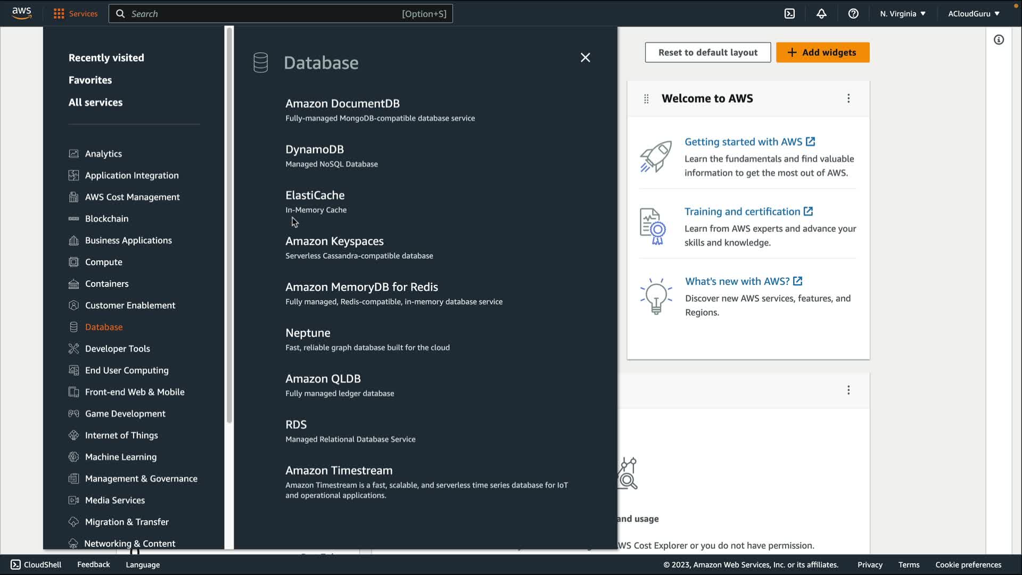Click the Services grid icon
Screen dimensions: 1022x575
tap(59, 14)
